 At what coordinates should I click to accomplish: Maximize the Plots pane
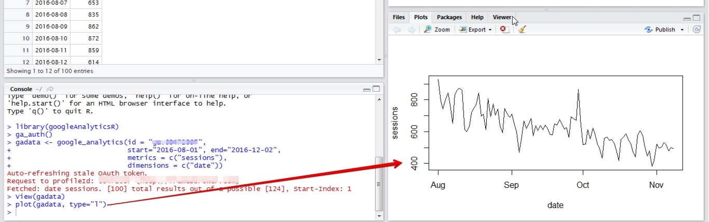[x=697, y=18]
